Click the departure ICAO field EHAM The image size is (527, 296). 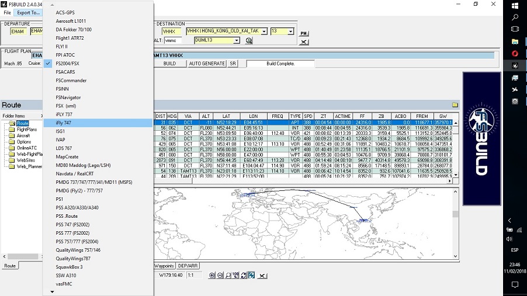18,32
